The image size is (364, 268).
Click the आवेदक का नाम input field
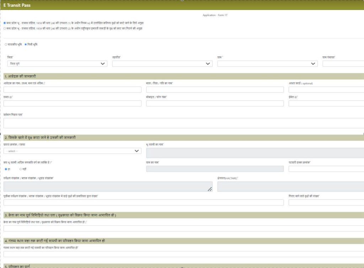coord(73,90)
